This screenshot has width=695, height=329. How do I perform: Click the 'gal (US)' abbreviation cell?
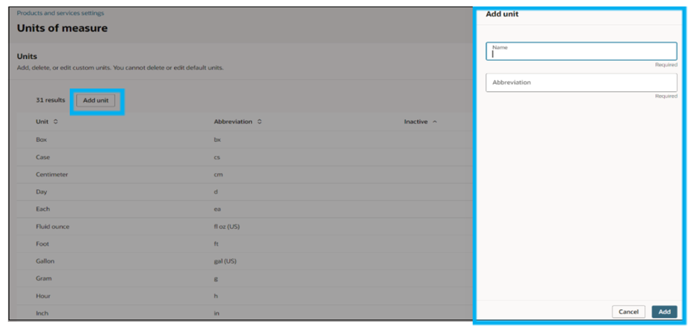pyautogui.click(x=225, y=261)
